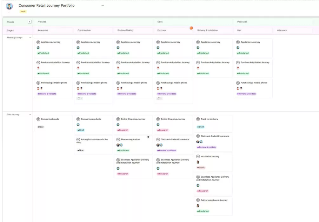
Task: Collapse the Sub Journey section
Action: click(x=30, y=114)
